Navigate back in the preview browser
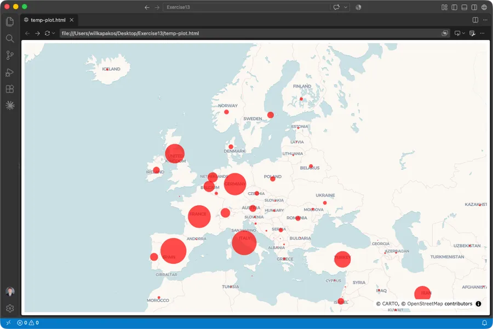The width and height of the screenshot is (493, 329). click(27, 33)
